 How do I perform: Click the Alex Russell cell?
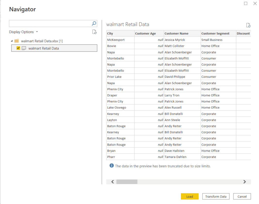[x=182, y=108]
